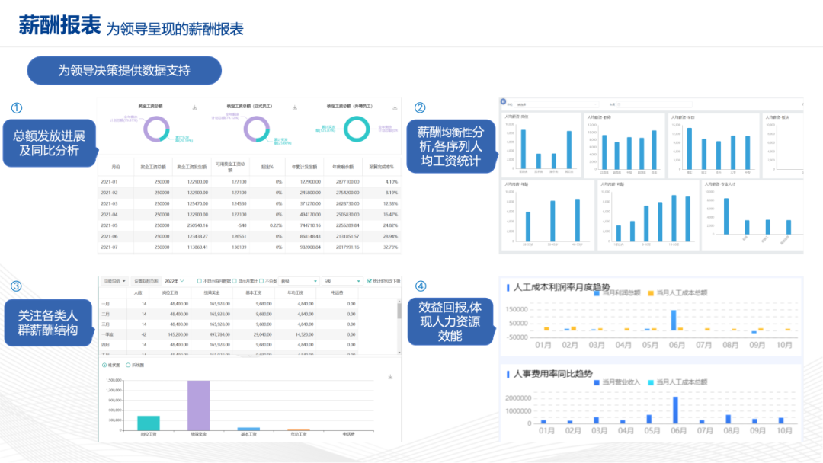Click the 32.73% cell
This screenshot has width=823, height=463.
(390, 247)
